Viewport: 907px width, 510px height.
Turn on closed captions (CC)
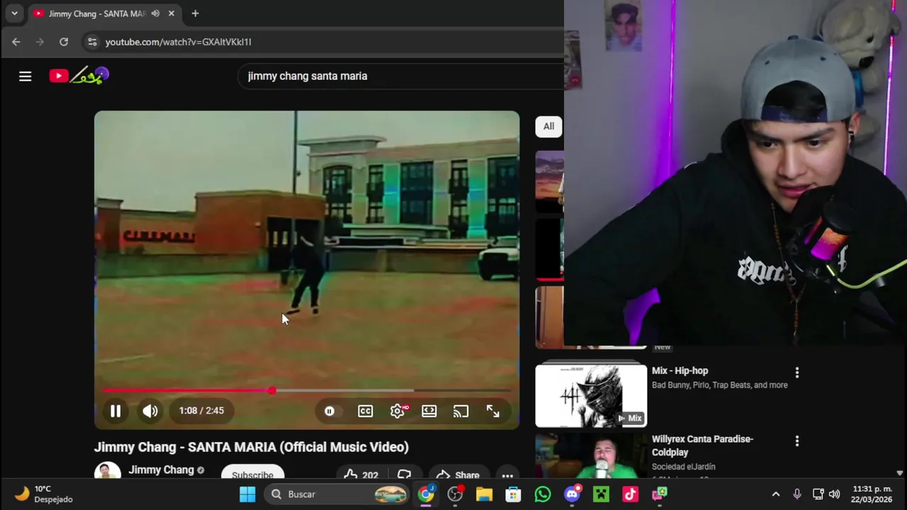(366, 411)
